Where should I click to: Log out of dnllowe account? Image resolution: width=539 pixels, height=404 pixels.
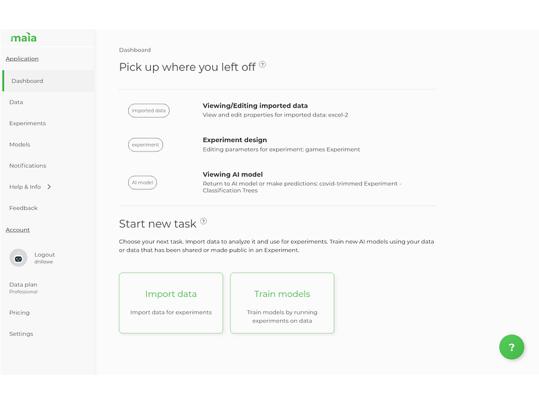click(x=44, y=255)
